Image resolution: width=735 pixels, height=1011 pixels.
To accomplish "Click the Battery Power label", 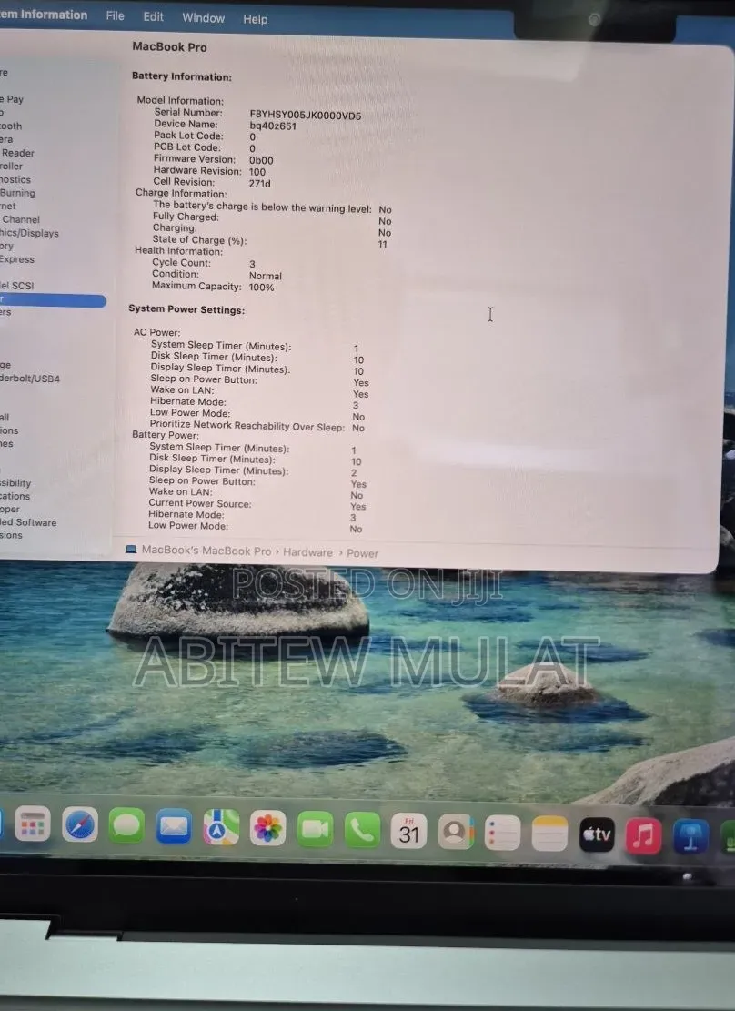I will pyautogui.click(x=165, y=435).
